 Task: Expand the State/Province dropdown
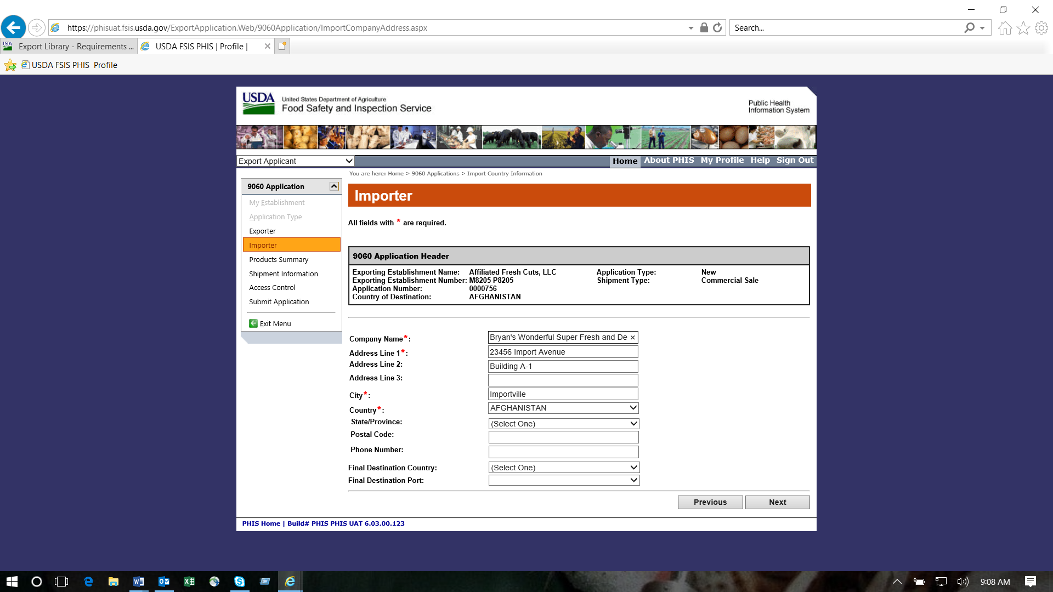563,424
